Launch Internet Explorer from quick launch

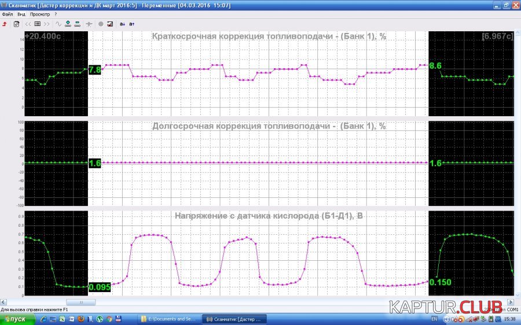[43, 319]
